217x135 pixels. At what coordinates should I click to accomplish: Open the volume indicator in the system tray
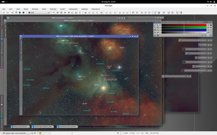(211, 2)
